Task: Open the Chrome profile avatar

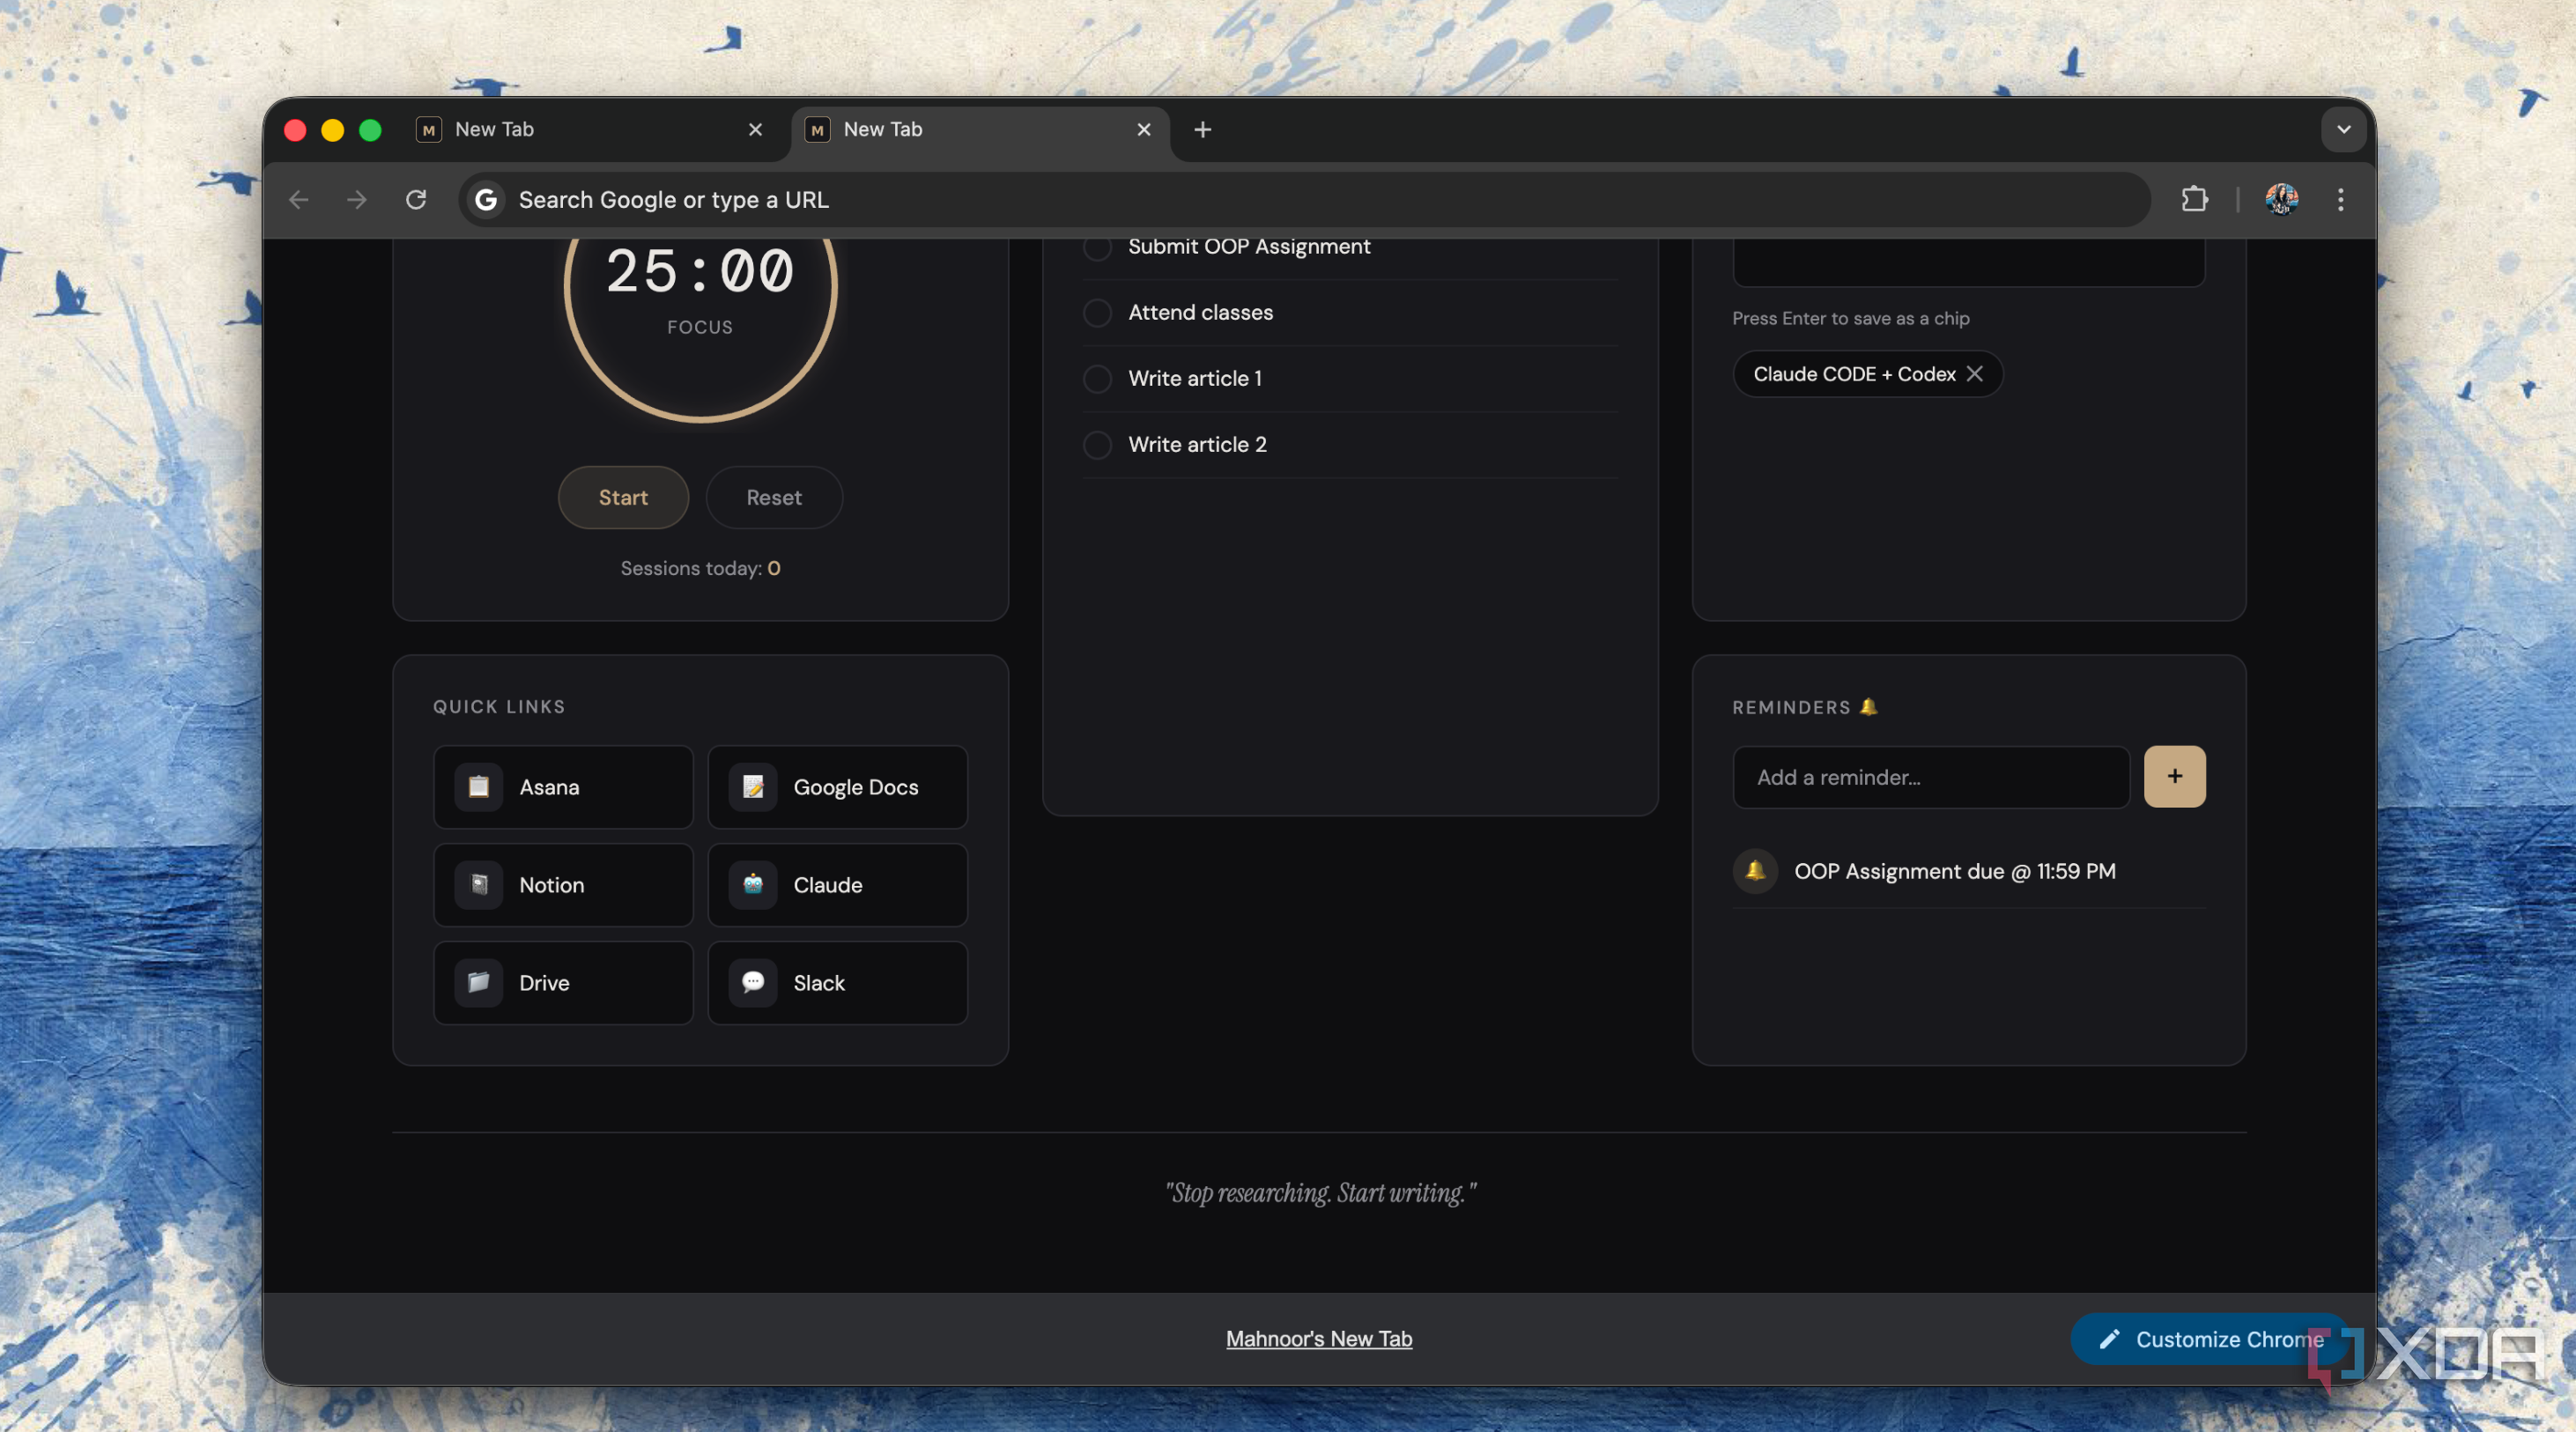Action: [x=2281, y=199]
